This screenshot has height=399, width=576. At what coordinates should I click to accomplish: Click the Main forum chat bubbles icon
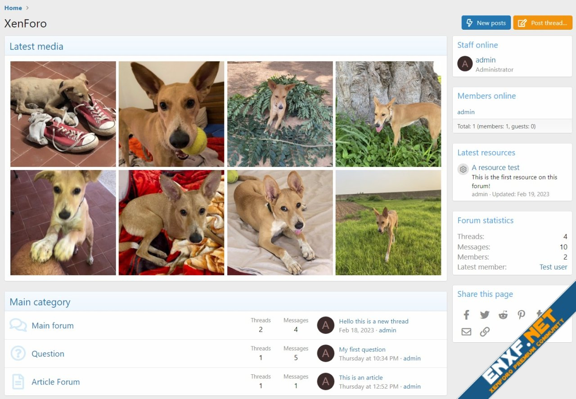pos(18,325)
